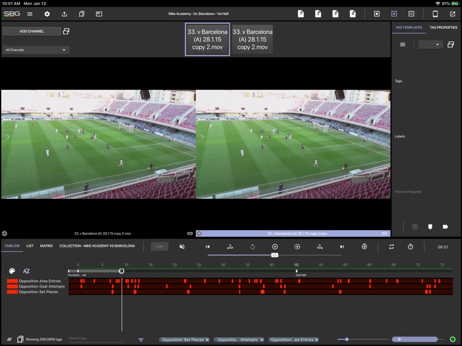Skip to end of video
Screen dimensions: 462x346
(342, 246)
